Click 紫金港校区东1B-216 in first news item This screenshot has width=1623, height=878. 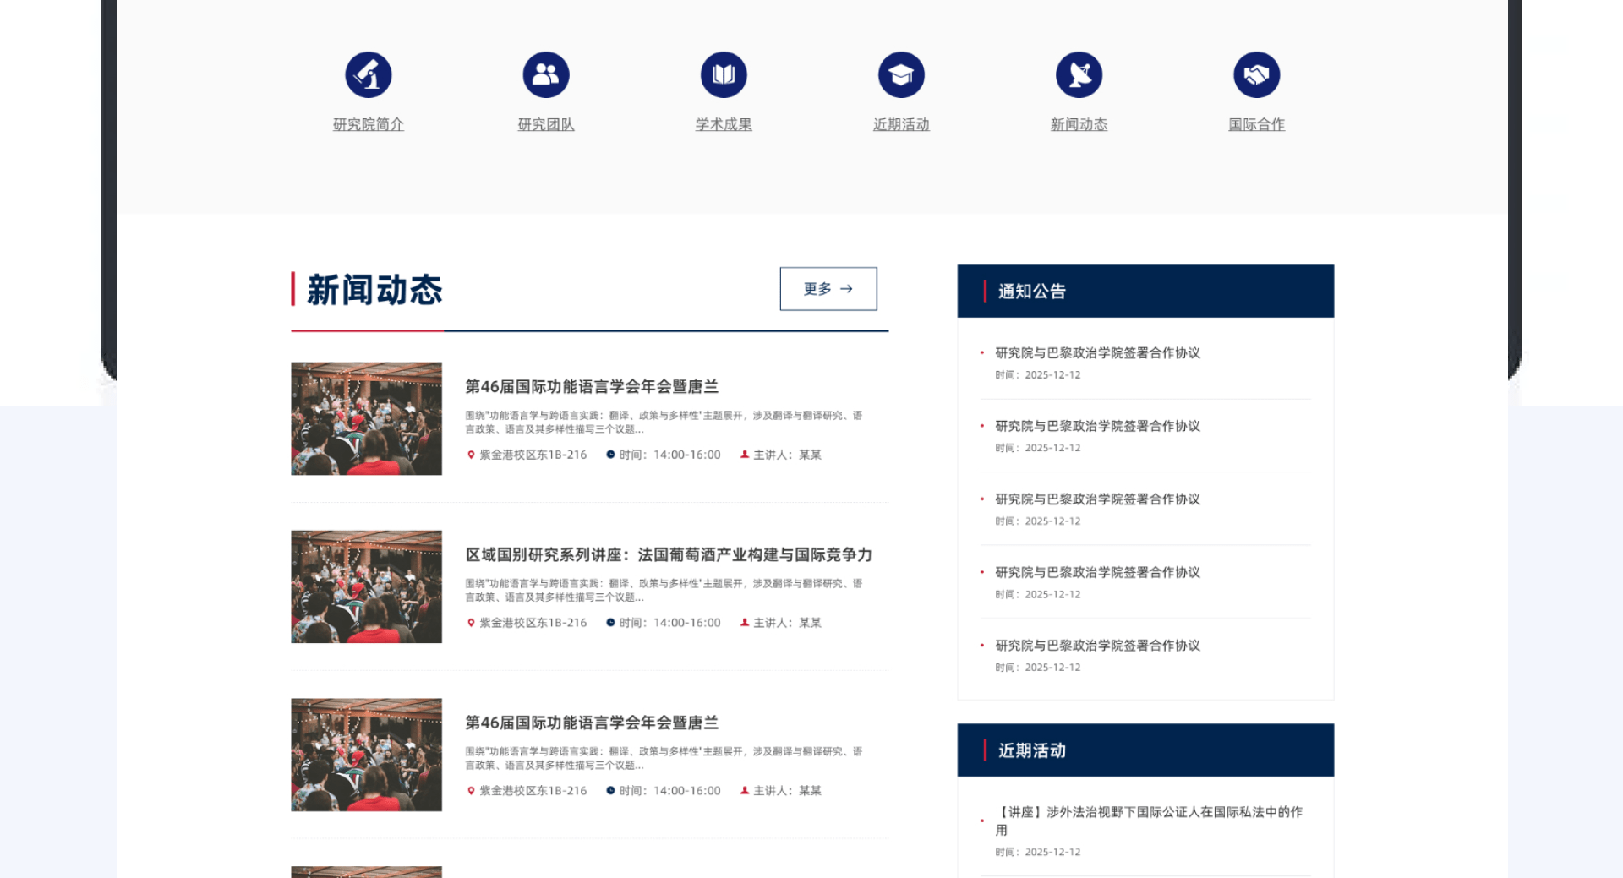tap(533, 455)
